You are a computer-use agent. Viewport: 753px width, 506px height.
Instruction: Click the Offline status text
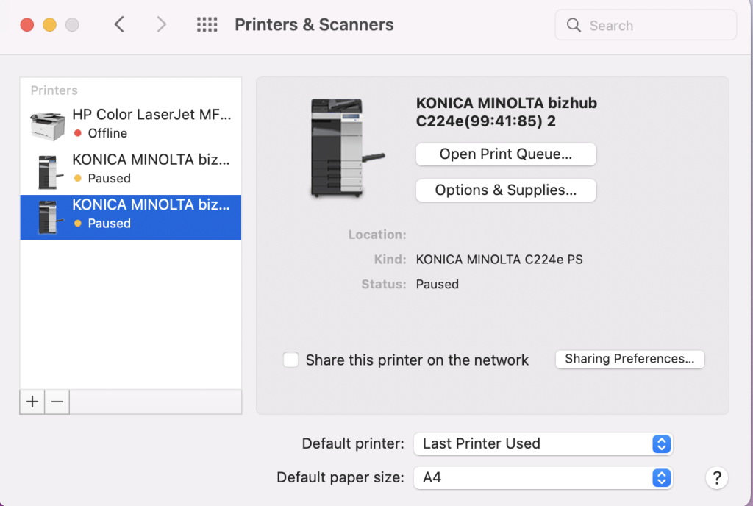click(107, 133)
